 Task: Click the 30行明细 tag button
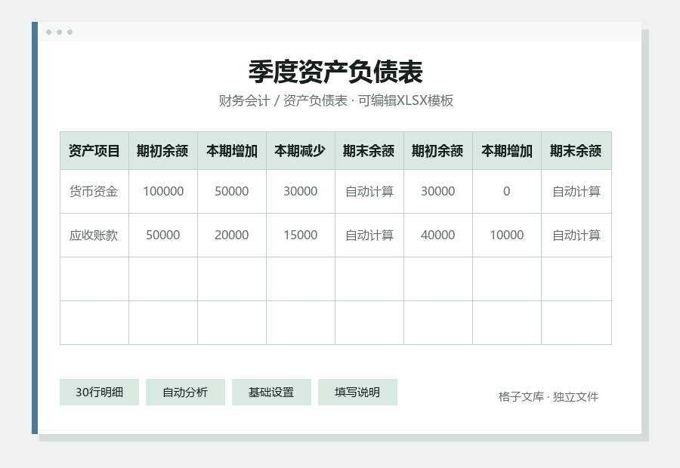[99, 393]
